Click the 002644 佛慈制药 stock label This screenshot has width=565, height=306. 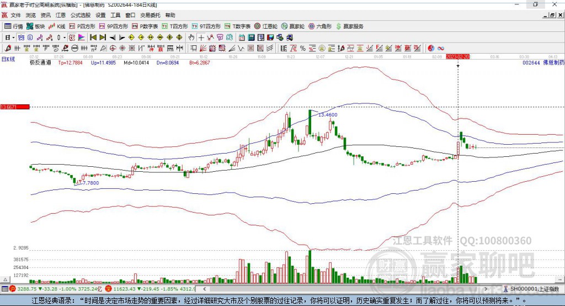pyautogui.click(x=543, y=62)
